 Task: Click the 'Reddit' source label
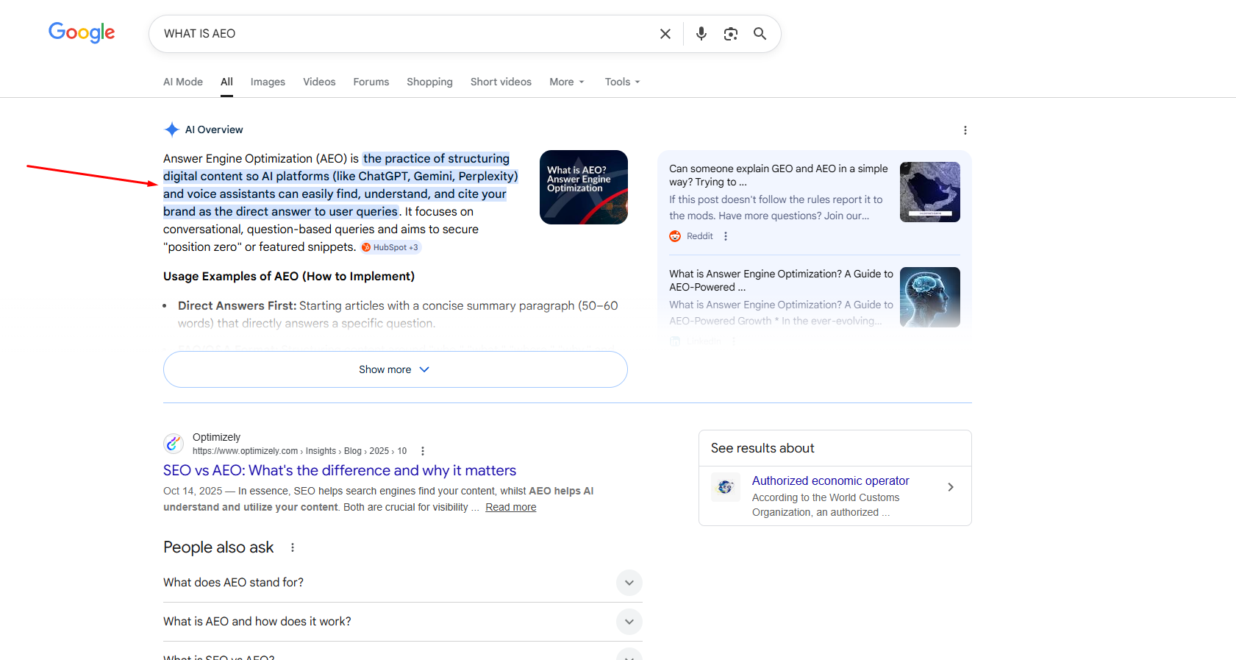[700, 236]
